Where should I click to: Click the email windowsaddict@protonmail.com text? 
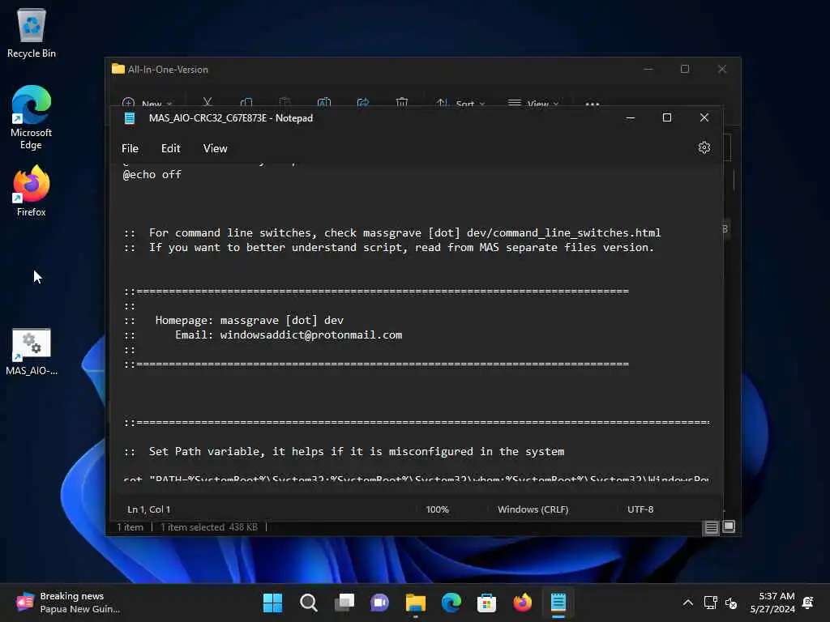(310, 334)
